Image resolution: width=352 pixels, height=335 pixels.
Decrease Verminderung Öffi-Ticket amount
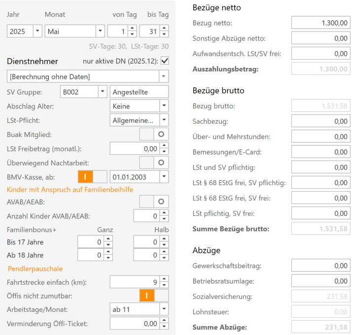[x=164, y=326]
